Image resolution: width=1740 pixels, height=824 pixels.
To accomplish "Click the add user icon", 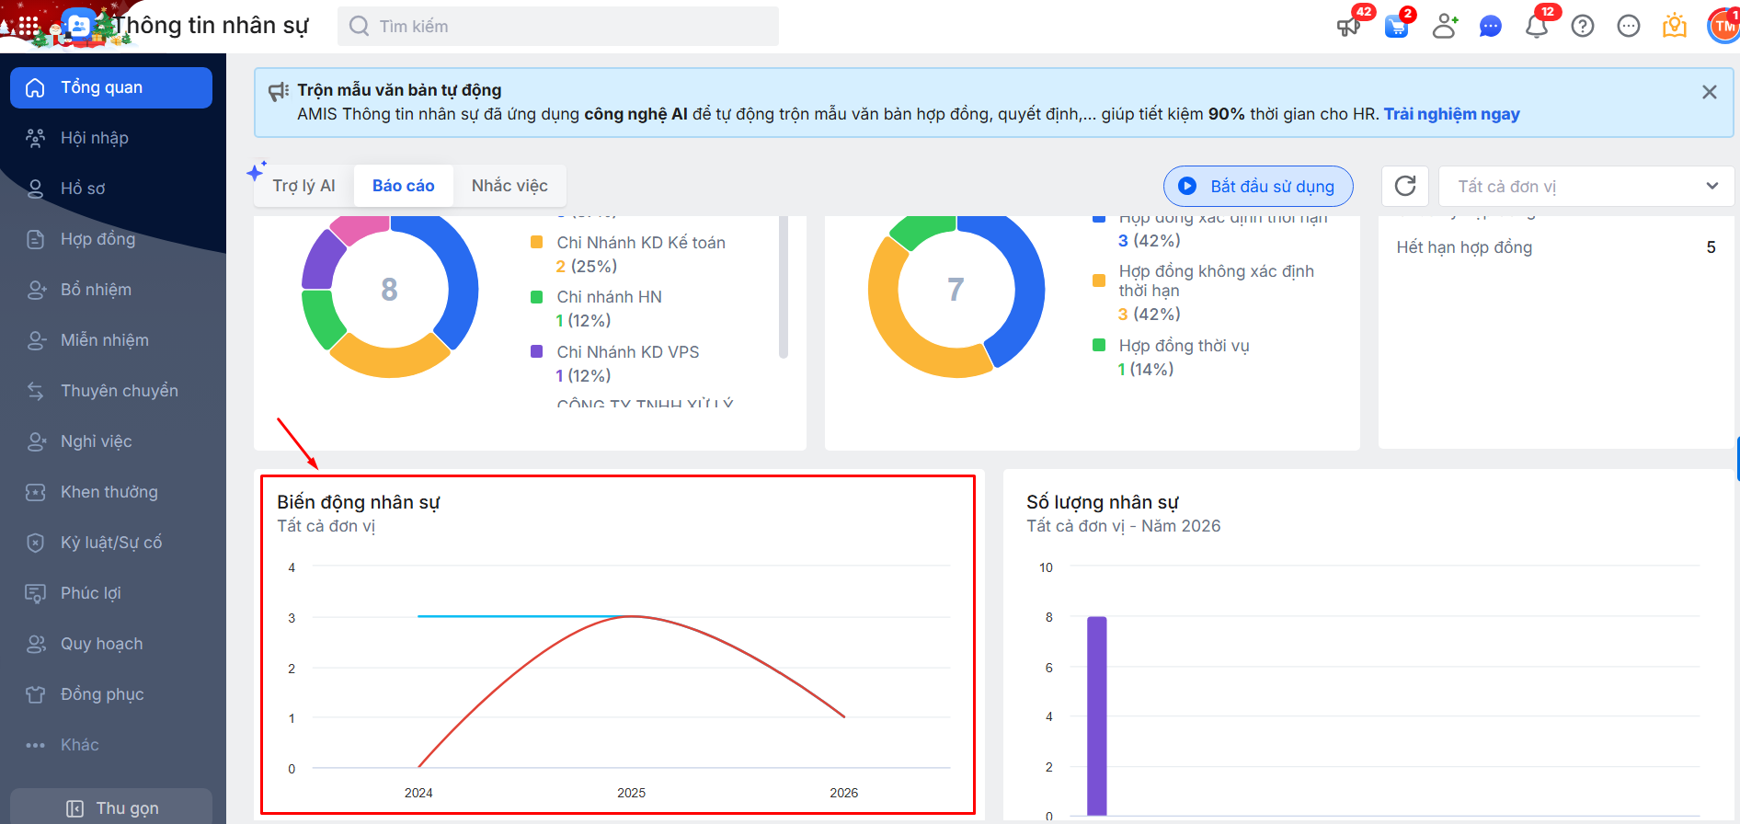I will (x=1445, y=26).
